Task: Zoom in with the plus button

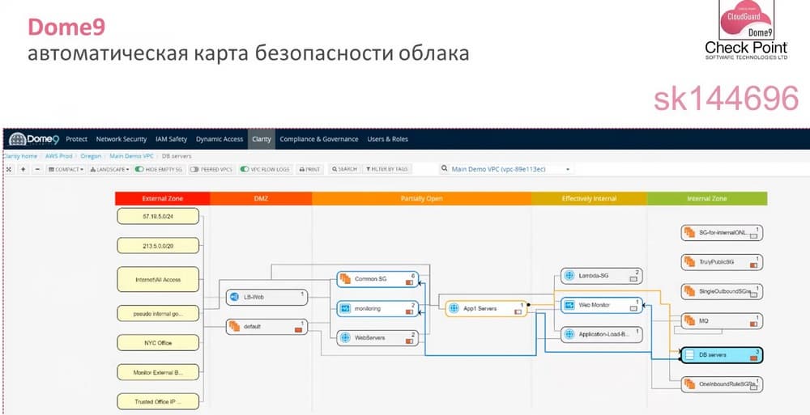Action: click(x=23, y=169)
